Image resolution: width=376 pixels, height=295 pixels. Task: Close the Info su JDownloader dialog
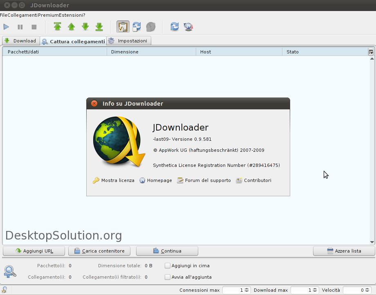pyautogui.click(x=94, y=104)
